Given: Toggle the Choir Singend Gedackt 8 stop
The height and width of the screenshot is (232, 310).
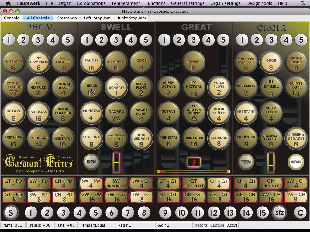Looking at the screenshot, I should (296, 139).
